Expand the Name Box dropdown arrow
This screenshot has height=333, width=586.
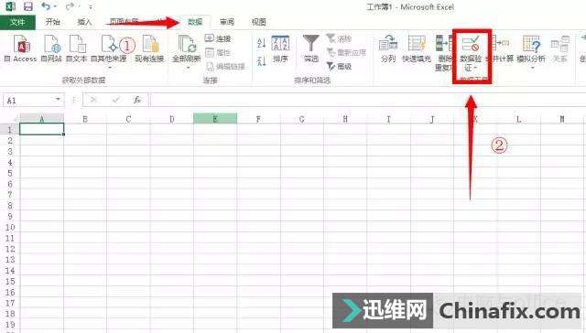58,100
